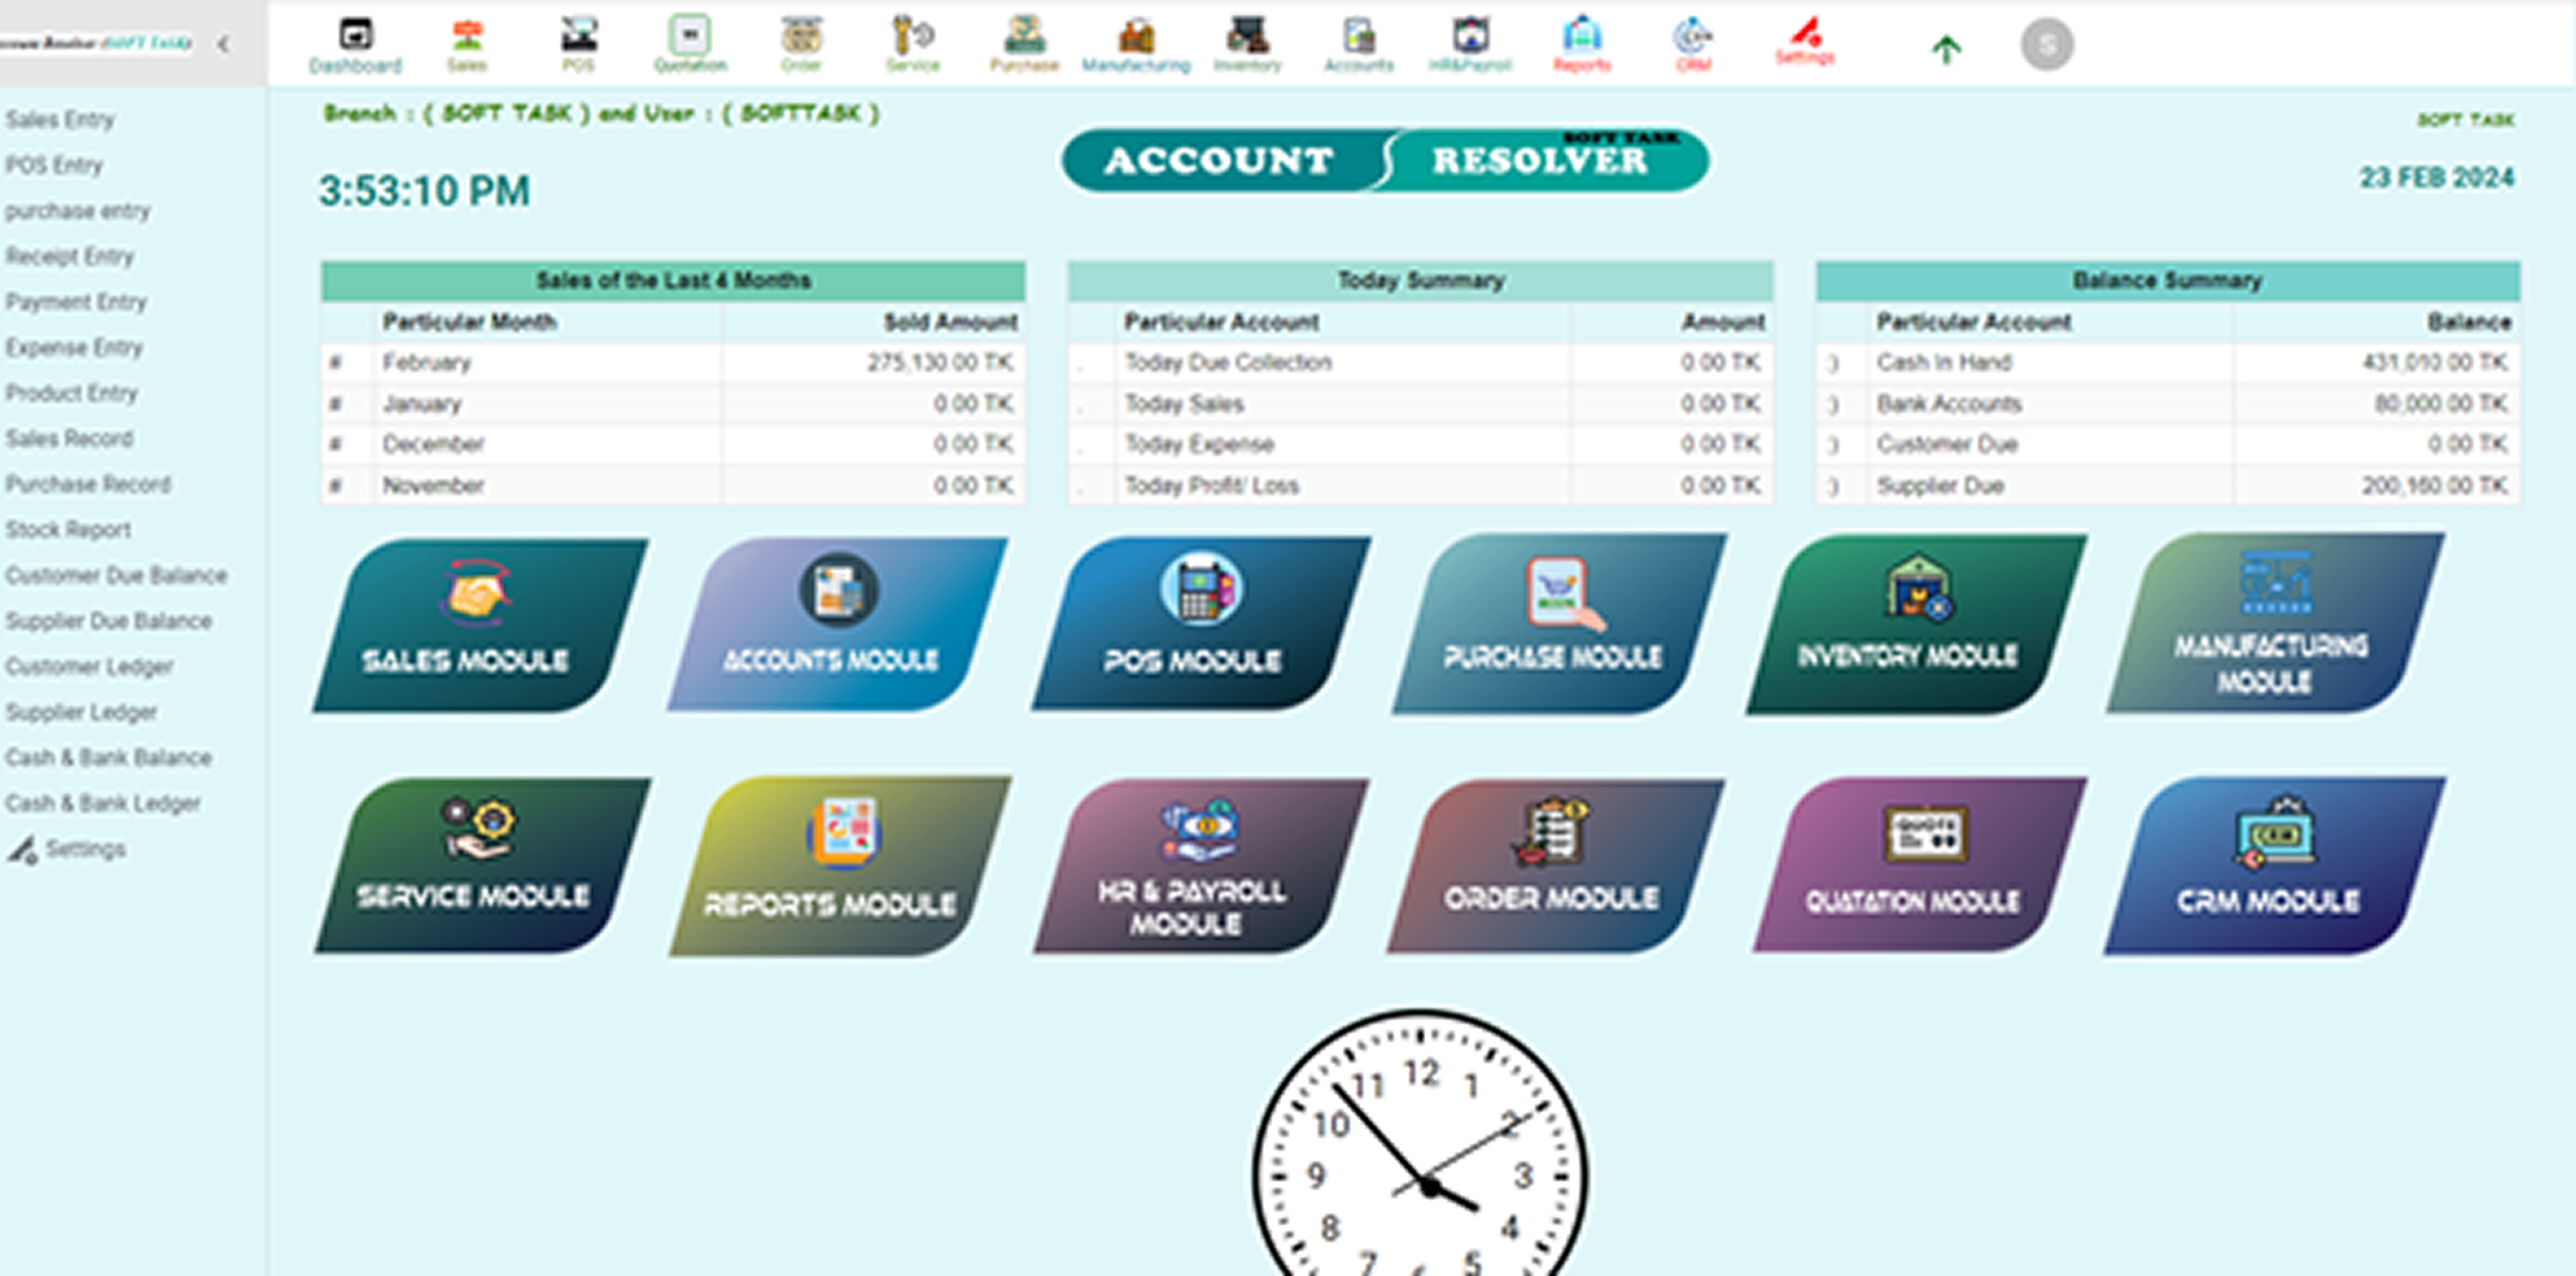Go to Customer Ledger in sidebar
The width and height of the screenshot is (2576, 1276).
(89, 667)
